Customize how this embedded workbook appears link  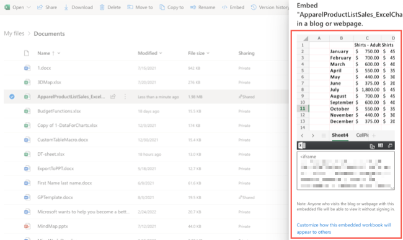pyautogui.click(x=343, y=228)
